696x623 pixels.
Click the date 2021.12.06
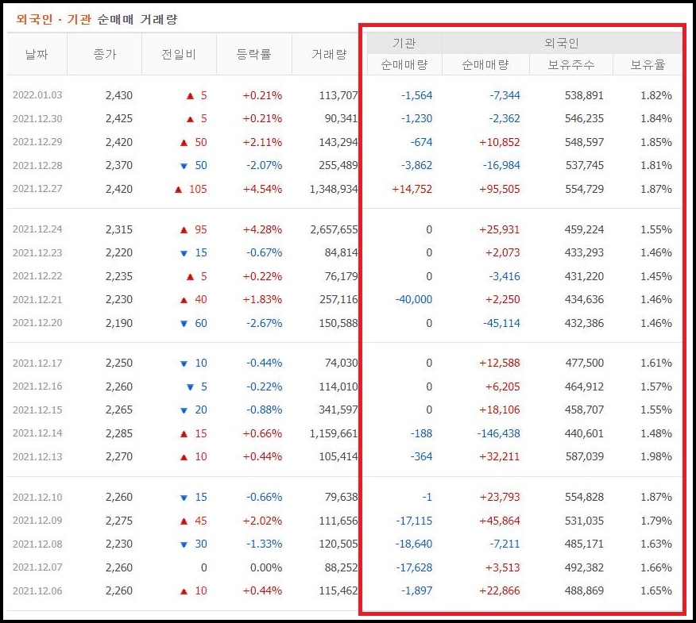tap(37, 590)
